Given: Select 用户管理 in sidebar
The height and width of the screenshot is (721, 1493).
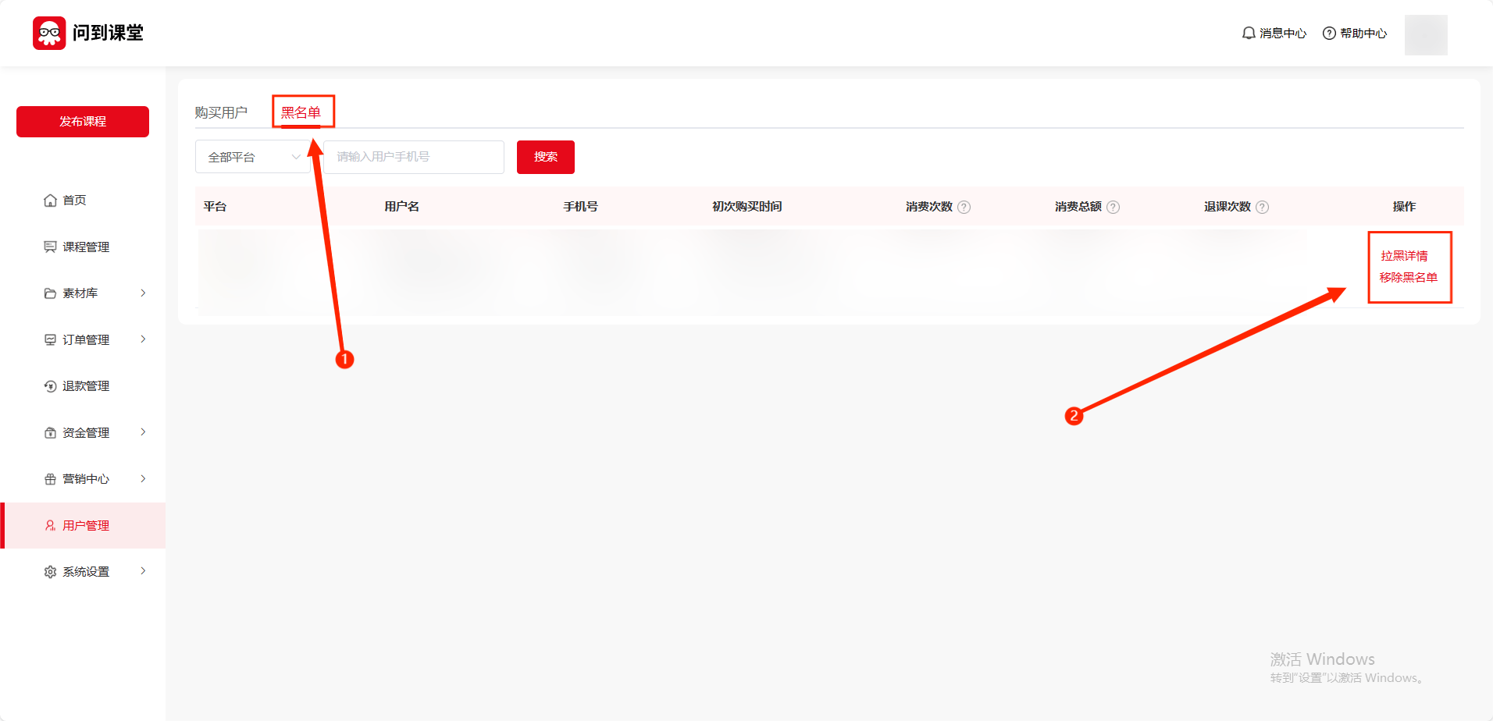Looking at the screenshot, I should coord(83,525).
